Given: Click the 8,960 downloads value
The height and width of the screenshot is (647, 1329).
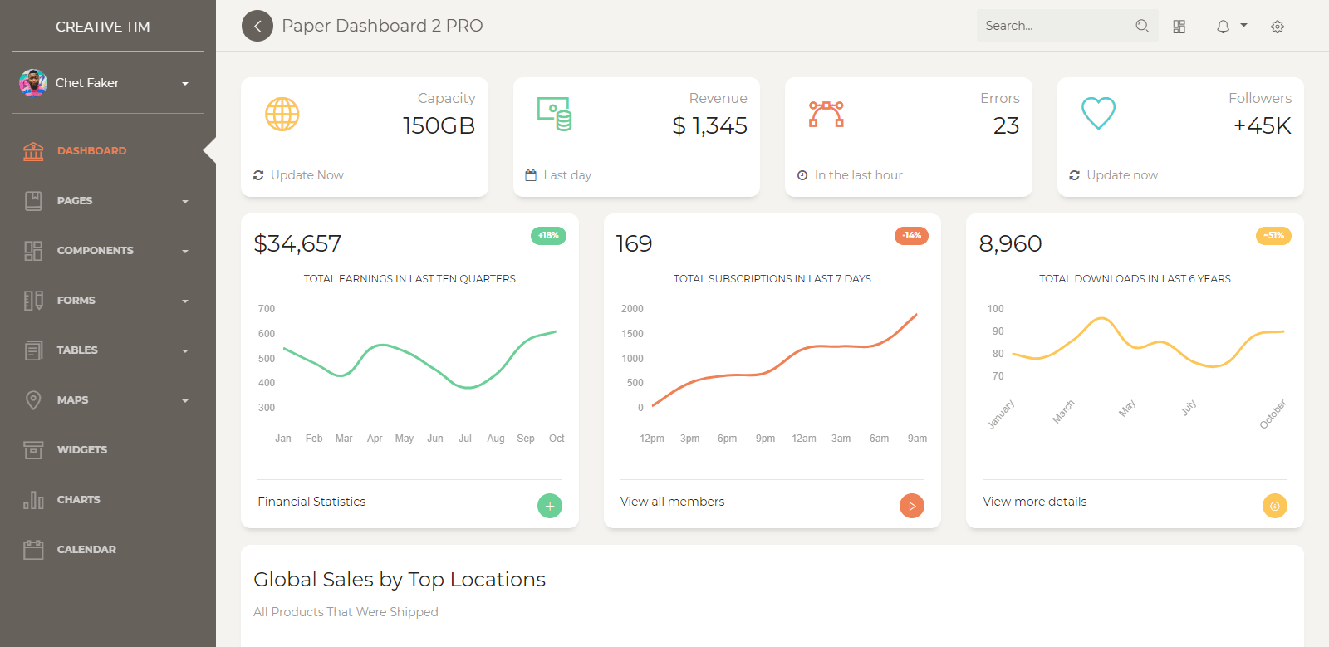Looking at the screenshot, I should point(1010,243).
